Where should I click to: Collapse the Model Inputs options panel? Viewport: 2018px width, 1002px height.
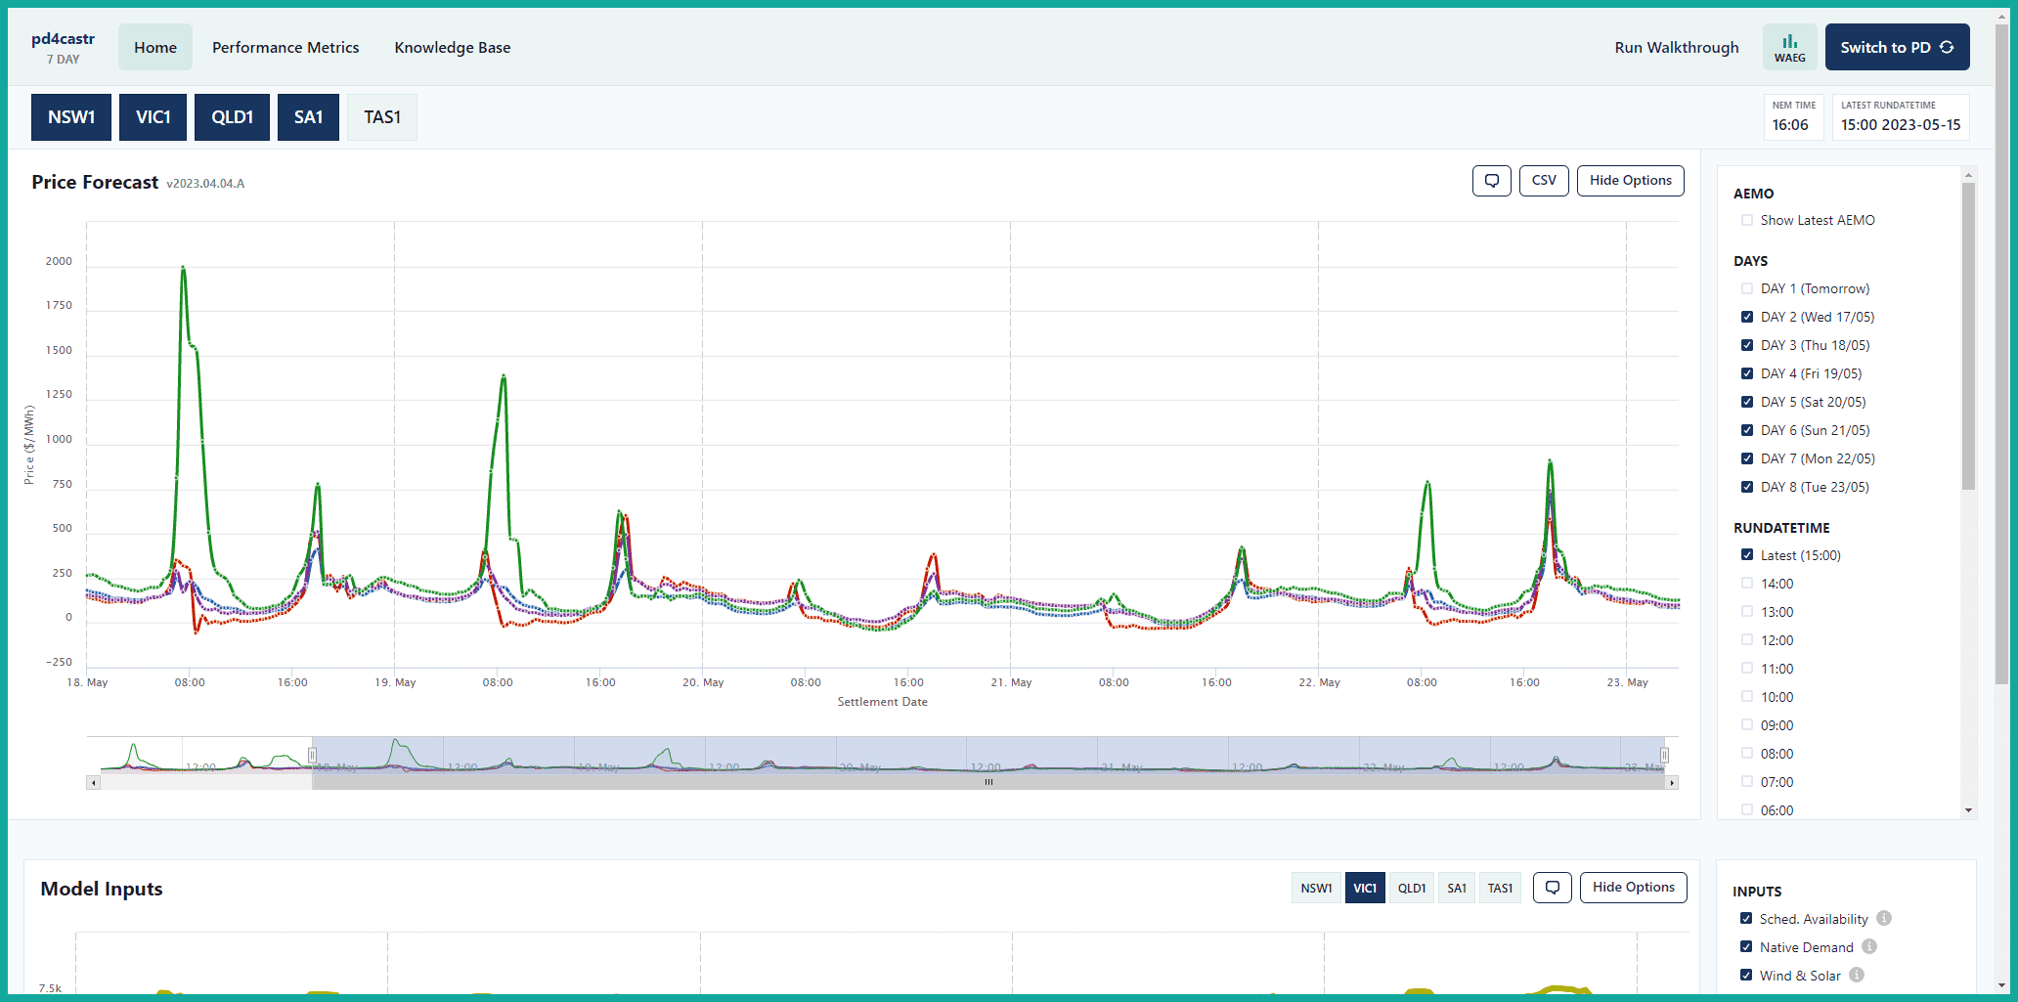pos(1633,888)
